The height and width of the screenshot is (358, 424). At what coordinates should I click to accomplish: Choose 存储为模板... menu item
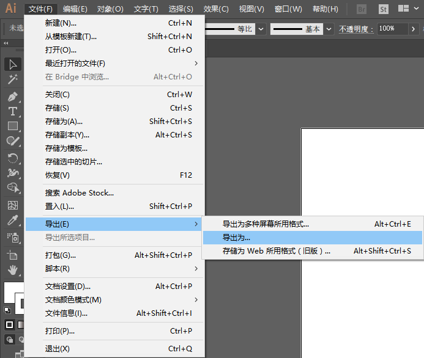115,148
